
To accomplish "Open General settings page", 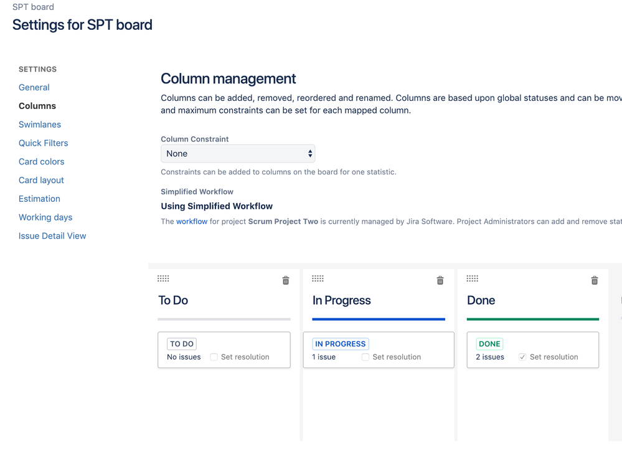I will click(34, 87).
